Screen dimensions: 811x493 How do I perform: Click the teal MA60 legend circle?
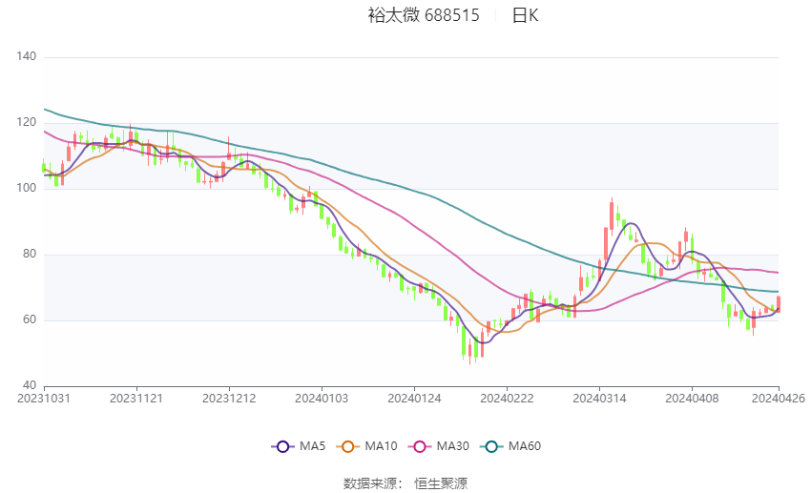(x=492, y=446)
